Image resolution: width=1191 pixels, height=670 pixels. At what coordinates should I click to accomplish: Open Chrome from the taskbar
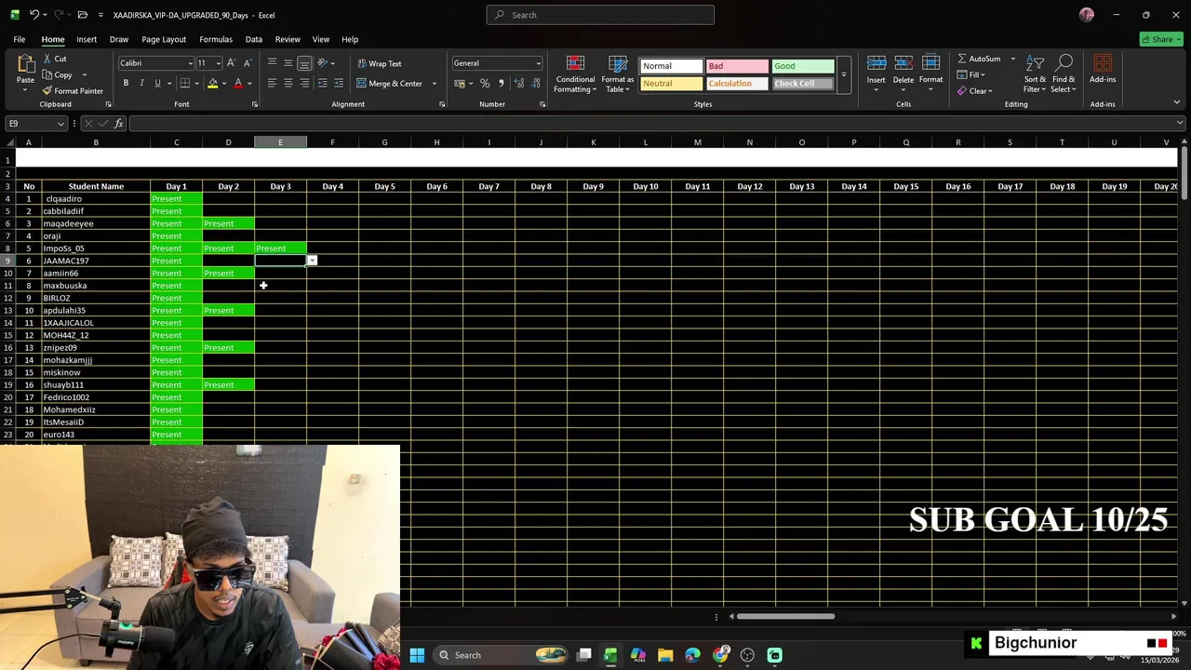[x=720, y=655]
